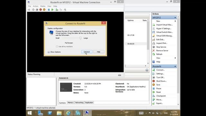206x116 pixels.
Task: Collapse the RouterN actions section
Action: [175, 66]
